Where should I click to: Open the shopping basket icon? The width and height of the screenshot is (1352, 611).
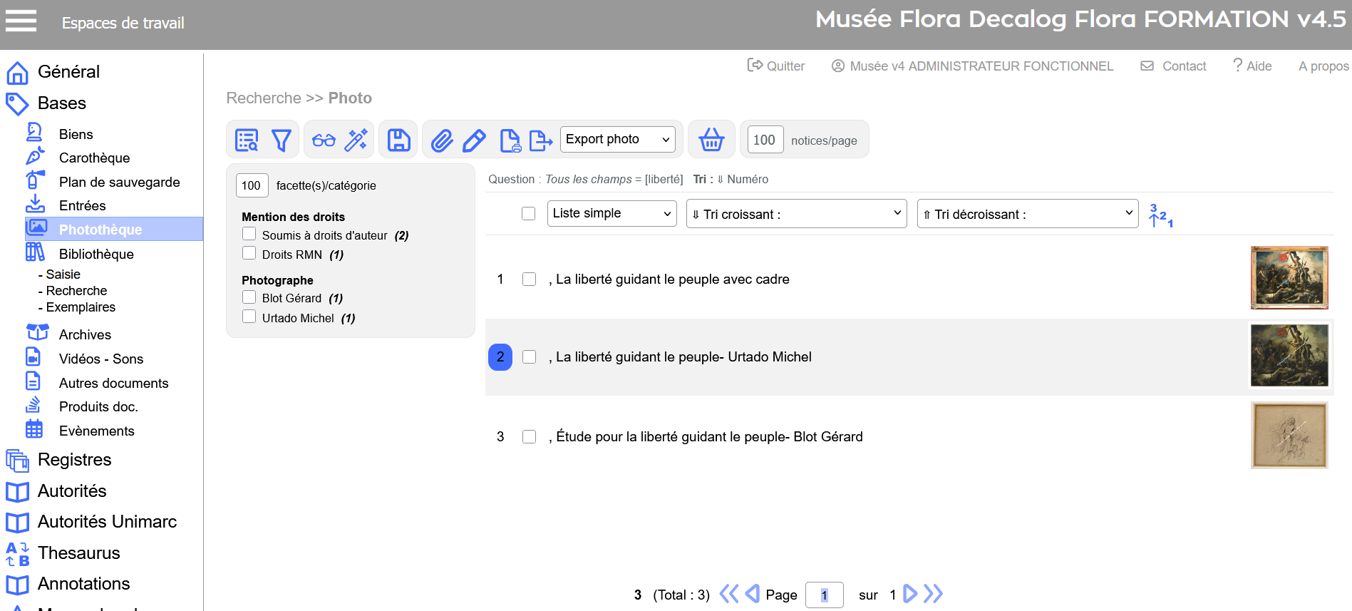point(711,140)
